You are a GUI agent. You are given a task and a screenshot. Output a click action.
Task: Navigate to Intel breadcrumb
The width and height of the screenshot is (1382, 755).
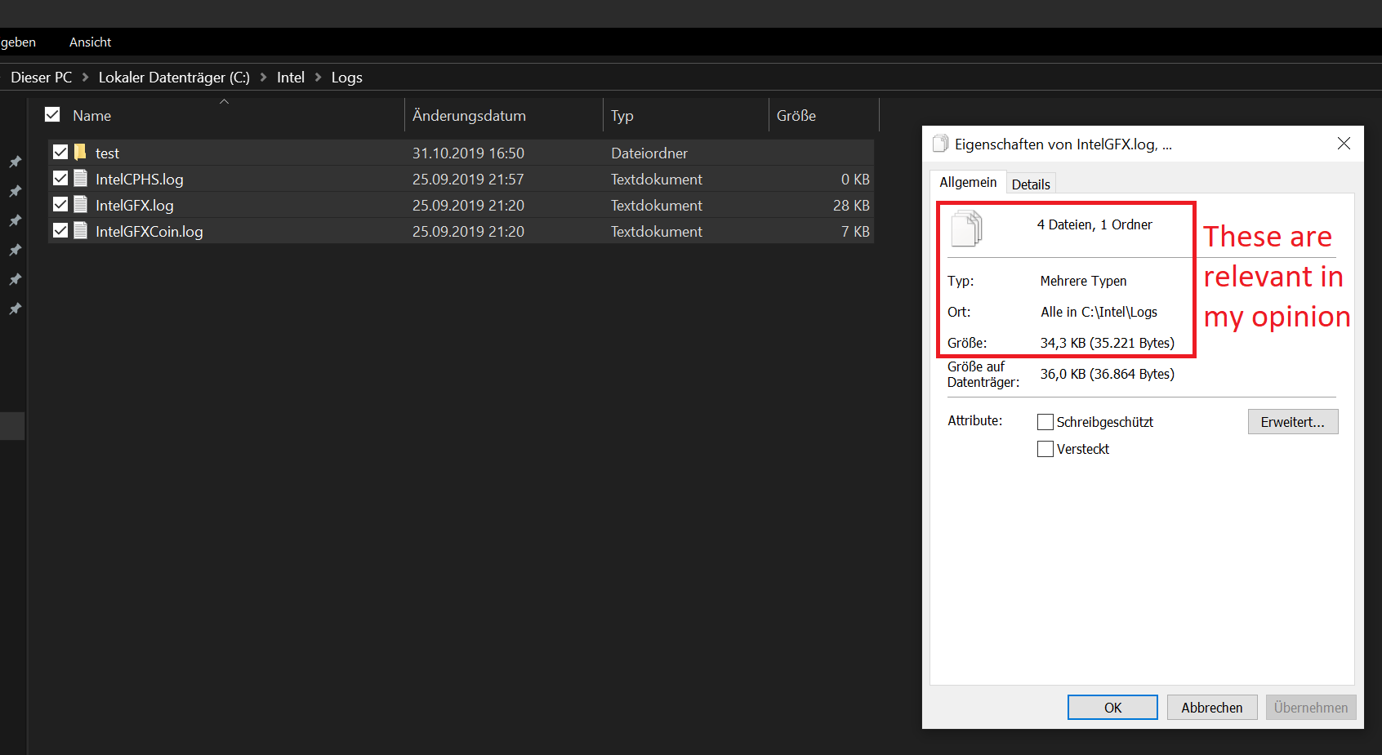291,77
